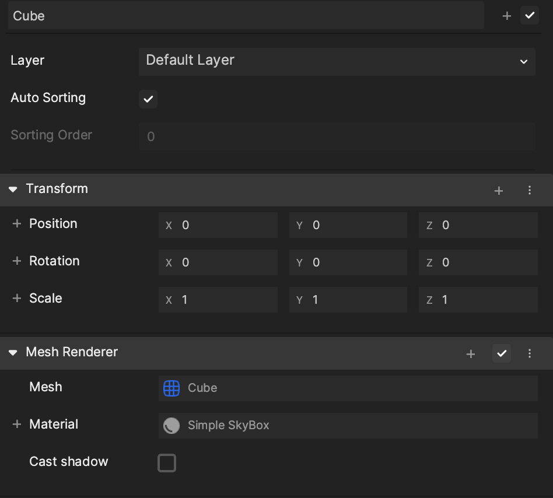Click the plus icon next to Position
Screen dimensions: 553x498
tap(17, 224)
